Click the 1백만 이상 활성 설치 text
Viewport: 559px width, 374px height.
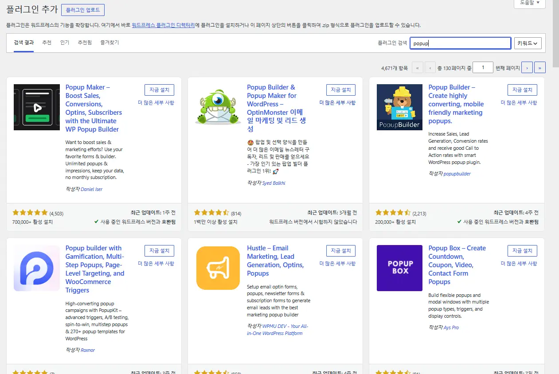[x=215, y=222]
